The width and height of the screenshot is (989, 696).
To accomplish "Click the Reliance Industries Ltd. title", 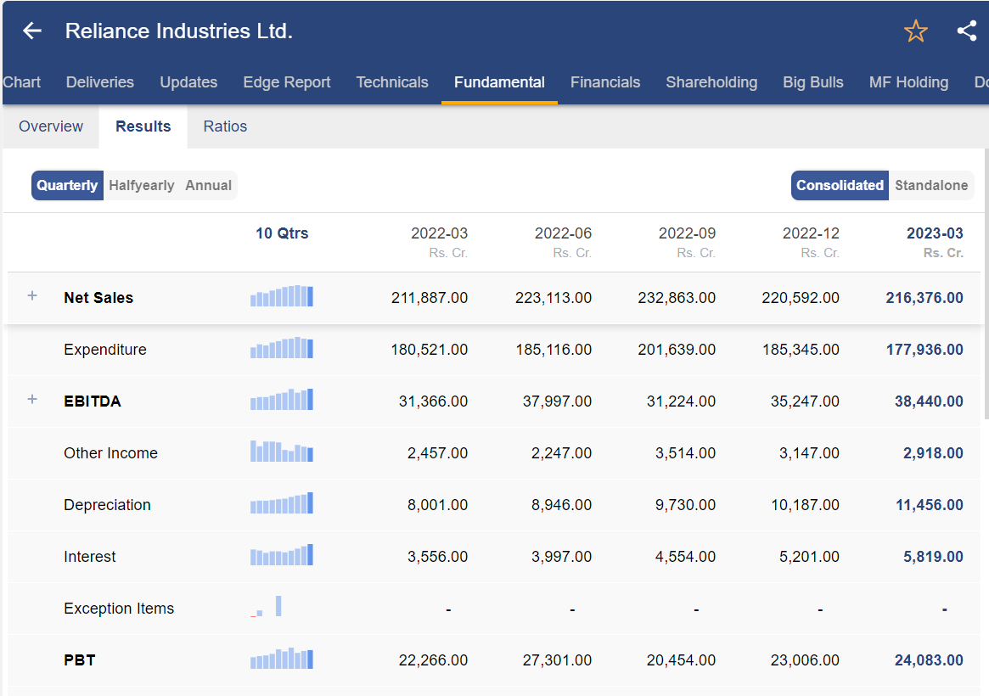I will coord(178,31).
